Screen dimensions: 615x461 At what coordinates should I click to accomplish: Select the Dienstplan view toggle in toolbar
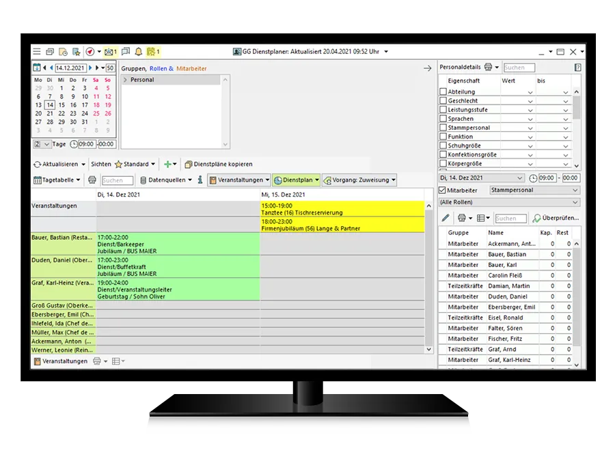point(296,180)
